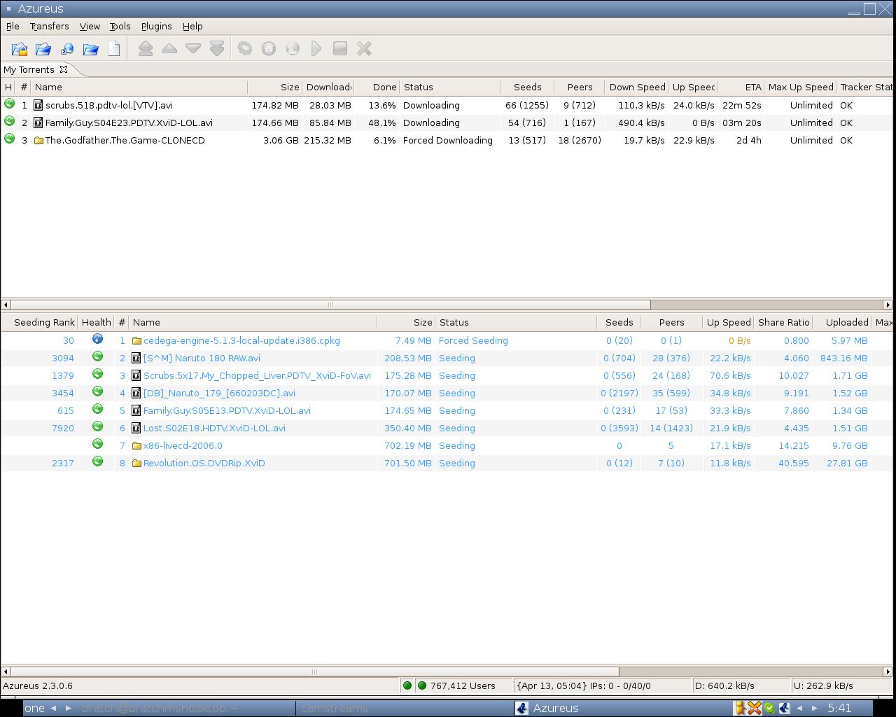
Task: Click the Azureus frog icon in system tray
Action: (x=784, y=708)
